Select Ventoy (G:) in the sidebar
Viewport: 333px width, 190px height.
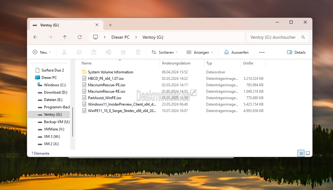[53, 114]
